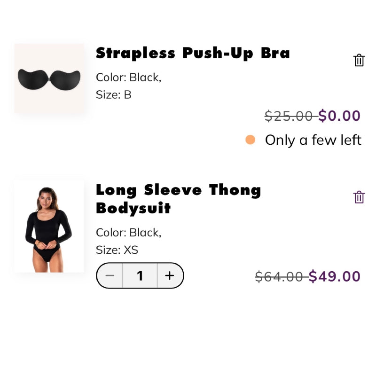Image resolution: width=376 pixels, height=376 pixels.
Task: Click the quantity field showing 1
Action: click(x=140, y=275)
